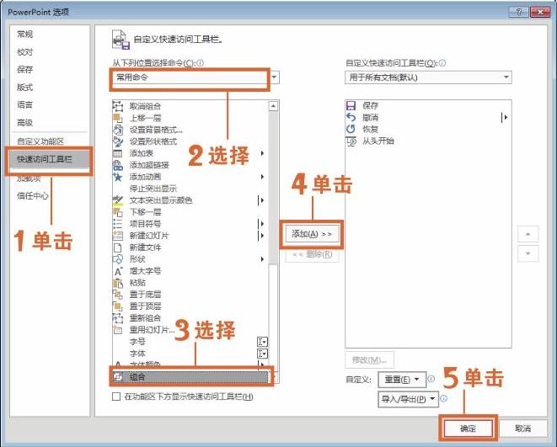Open the 导入/导出(P) dropdown button
This screenshot has width=557, height=447.
[x=408, y=399]
